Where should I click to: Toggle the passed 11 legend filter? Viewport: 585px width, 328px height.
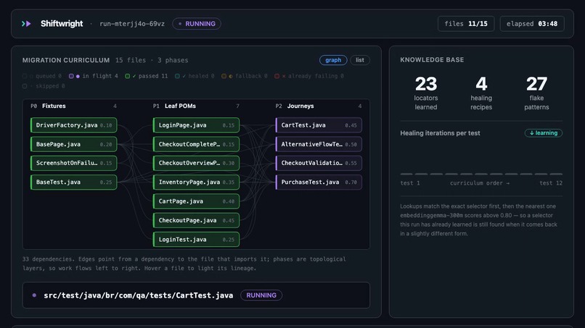147,76
